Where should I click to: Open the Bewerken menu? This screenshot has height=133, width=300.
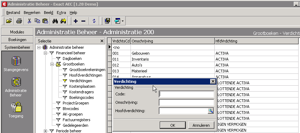(32, 13)
